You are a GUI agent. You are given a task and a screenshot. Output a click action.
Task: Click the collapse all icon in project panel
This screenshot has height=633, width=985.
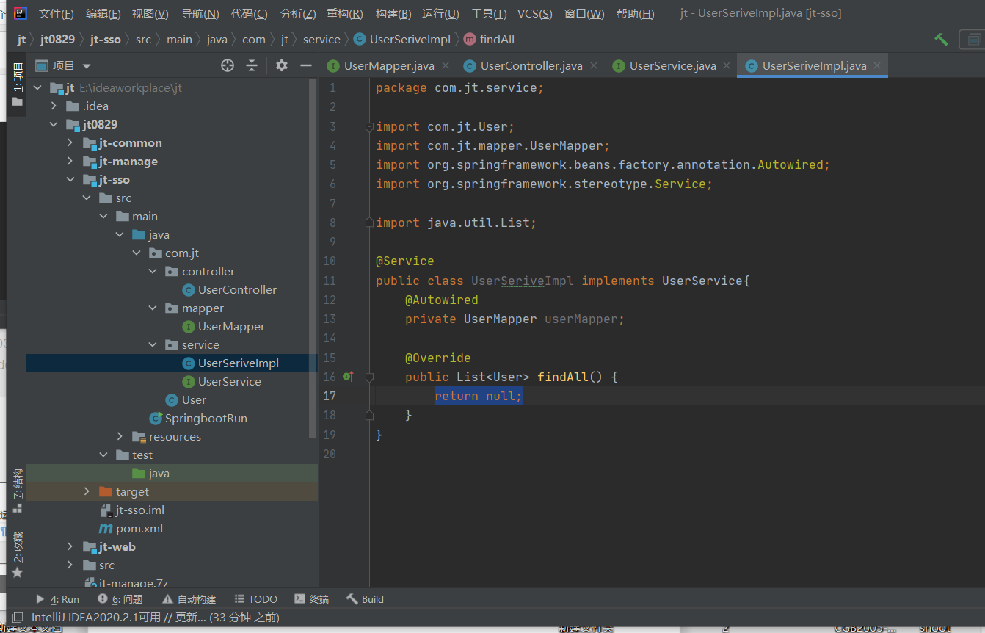252,65
